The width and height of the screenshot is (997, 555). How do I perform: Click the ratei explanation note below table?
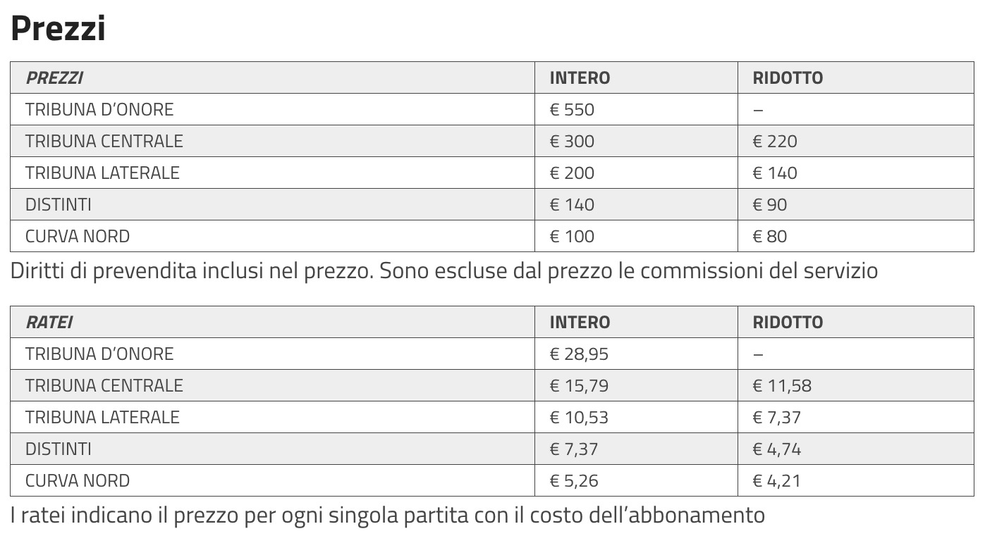[388, 515]
